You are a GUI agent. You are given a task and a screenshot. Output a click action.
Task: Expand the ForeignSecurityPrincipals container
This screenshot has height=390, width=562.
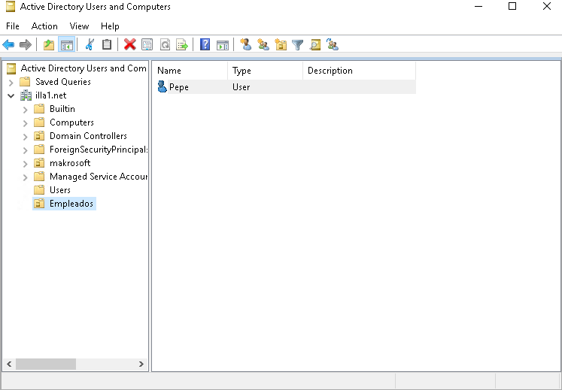[25, 150]
